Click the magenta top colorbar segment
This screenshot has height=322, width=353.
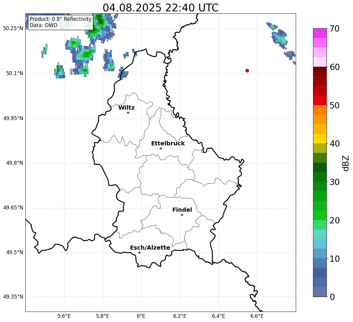[320, 33]
